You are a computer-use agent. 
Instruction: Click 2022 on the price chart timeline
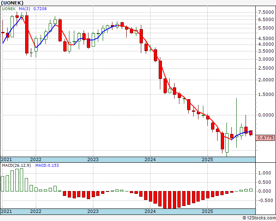click(x=36, y=159)
